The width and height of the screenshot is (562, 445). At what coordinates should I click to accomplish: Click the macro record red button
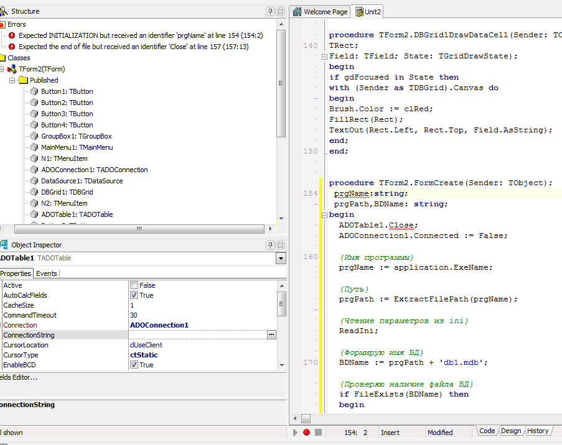(x=306, y=432)
